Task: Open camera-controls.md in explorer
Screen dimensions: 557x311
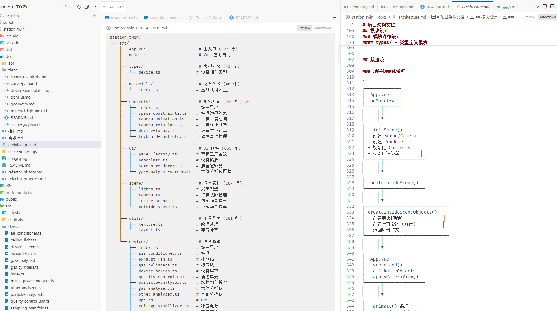Action: [x=28, y=77]
